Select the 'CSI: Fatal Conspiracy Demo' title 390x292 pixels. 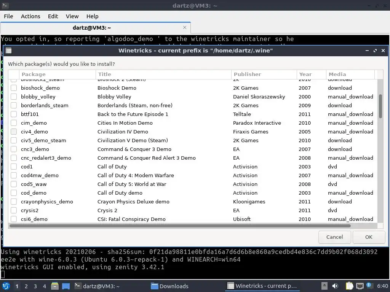131,219
